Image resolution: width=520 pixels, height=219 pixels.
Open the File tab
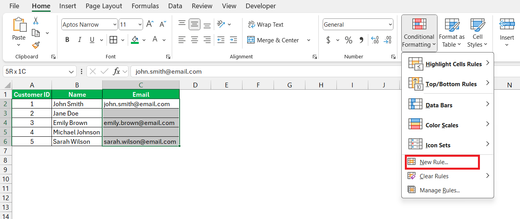[x=14, y=6]
